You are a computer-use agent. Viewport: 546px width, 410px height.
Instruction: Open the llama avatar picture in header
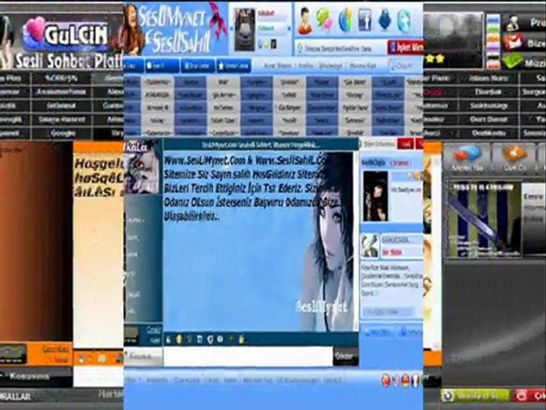[x=245, y=30]
